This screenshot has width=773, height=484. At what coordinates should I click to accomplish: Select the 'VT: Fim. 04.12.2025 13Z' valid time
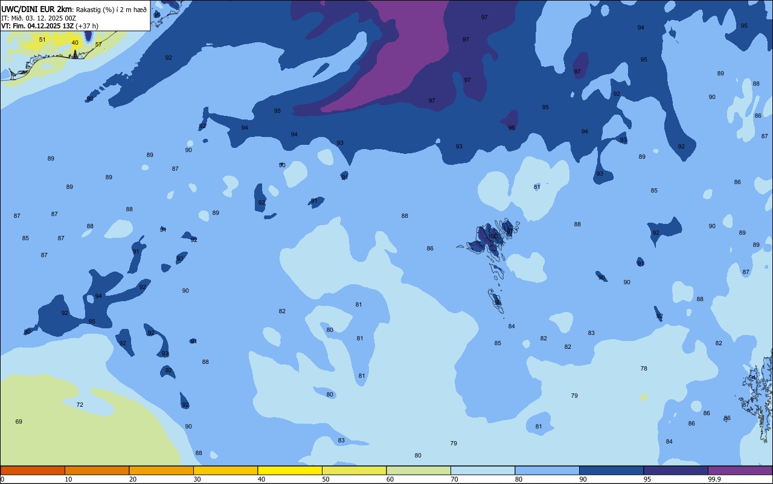tap(37, 26)
